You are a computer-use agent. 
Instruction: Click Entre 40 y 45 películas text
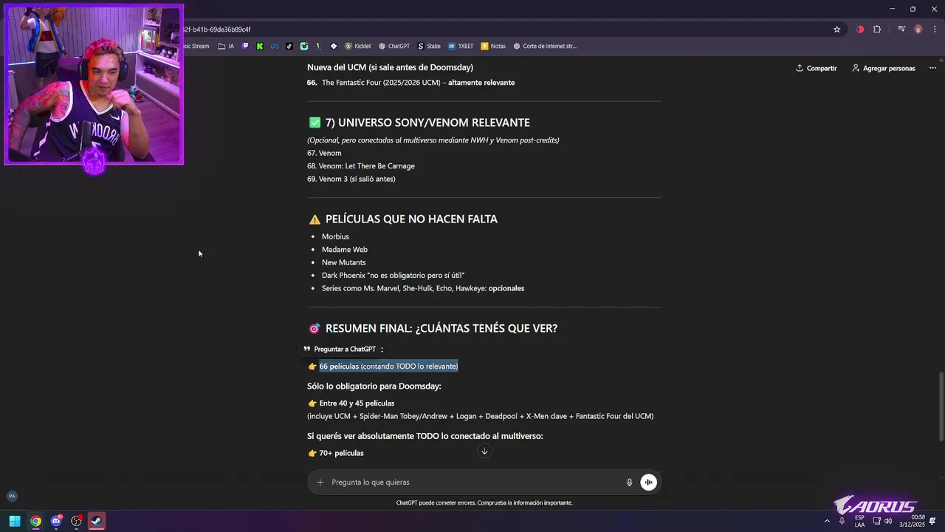(x=357, y=403)
